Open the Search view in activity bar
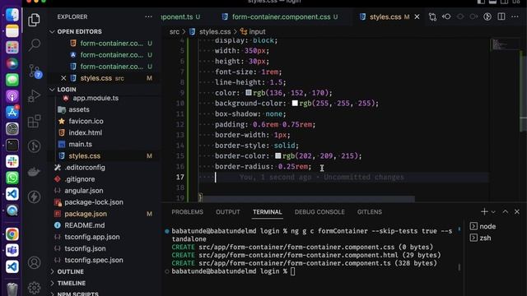 [34, 44]
